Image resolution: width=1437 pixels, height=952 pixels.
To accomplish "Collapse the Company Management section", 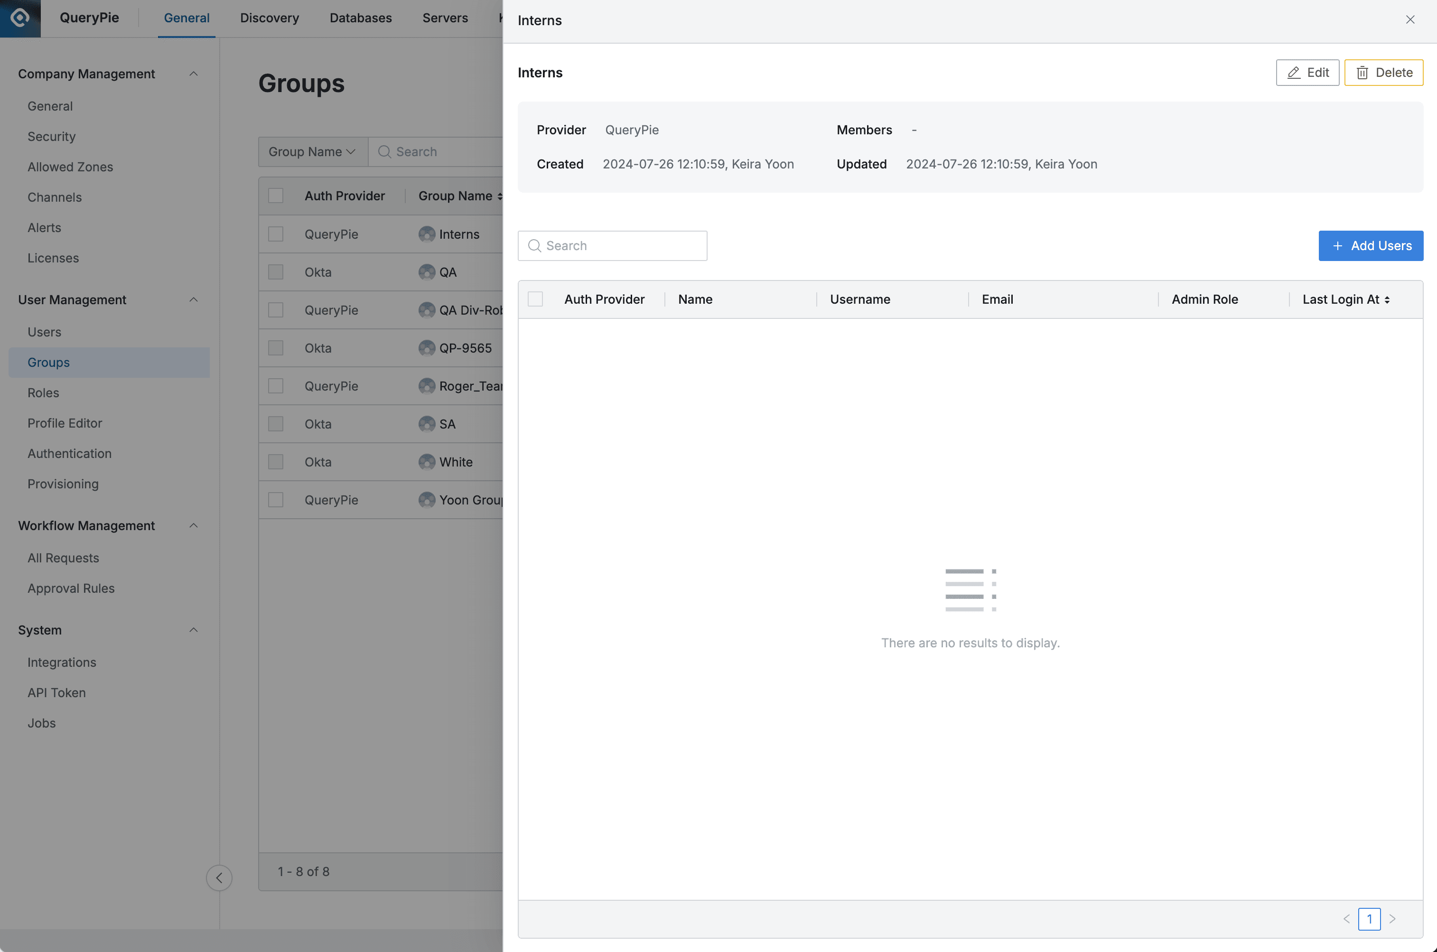I will 194,74.
